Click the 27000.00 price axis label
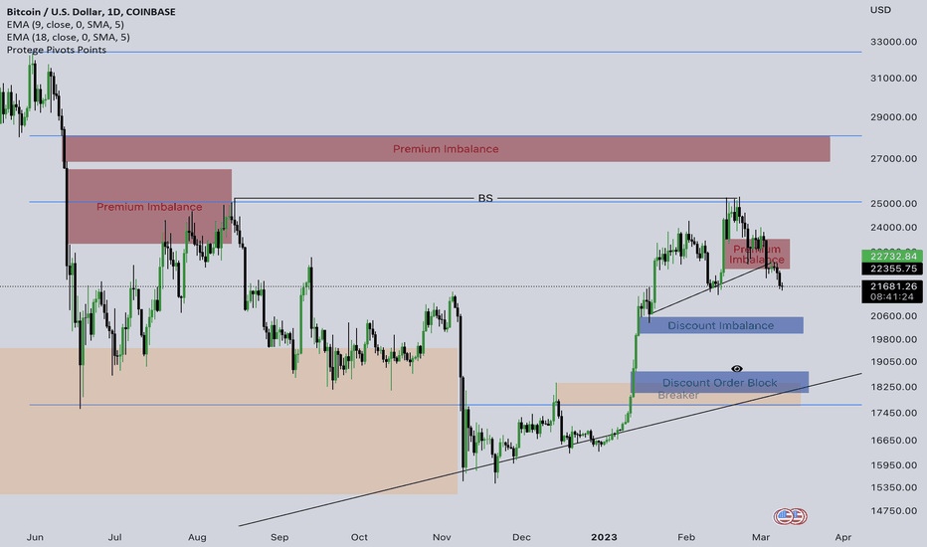The width and height of the screenshot is (927, 547). point(893,158)
